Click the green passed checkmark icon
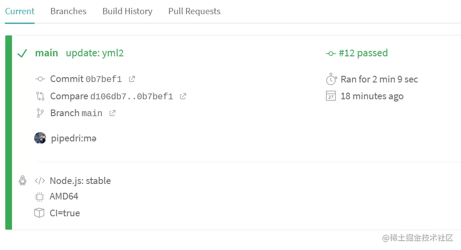The height and width of the screenshot is (250, 461). point(22,54)
